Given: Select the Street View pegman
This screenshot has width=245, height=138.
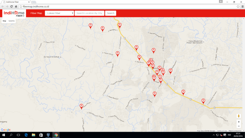Looking at the screenshot, I should click(x=239, y=116).
